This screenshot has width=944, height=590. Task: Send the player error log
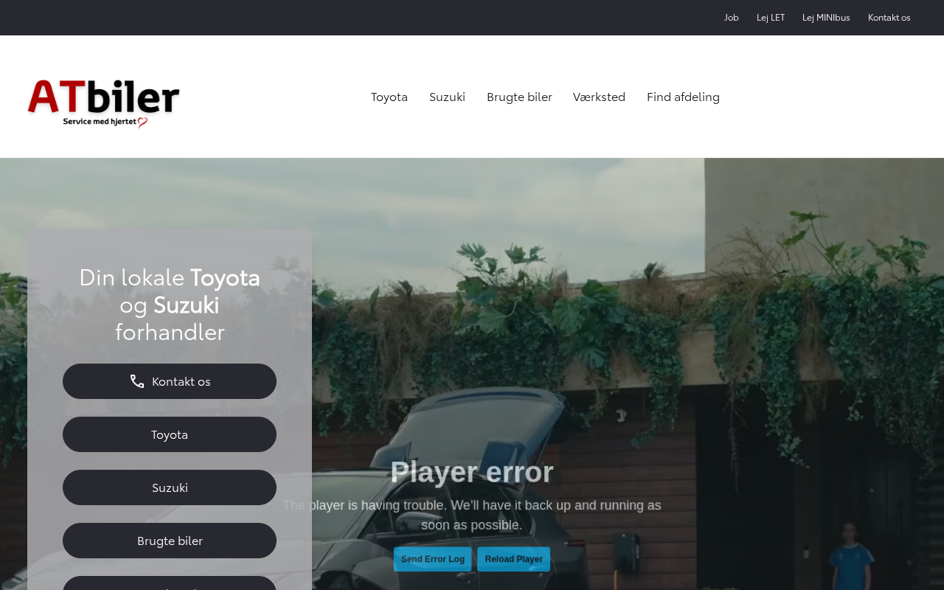click(x=433, y=559)
